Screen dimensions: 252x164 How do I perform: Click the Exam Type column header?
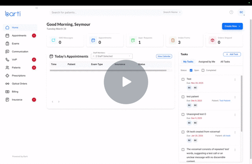click(x=97, y=64)
